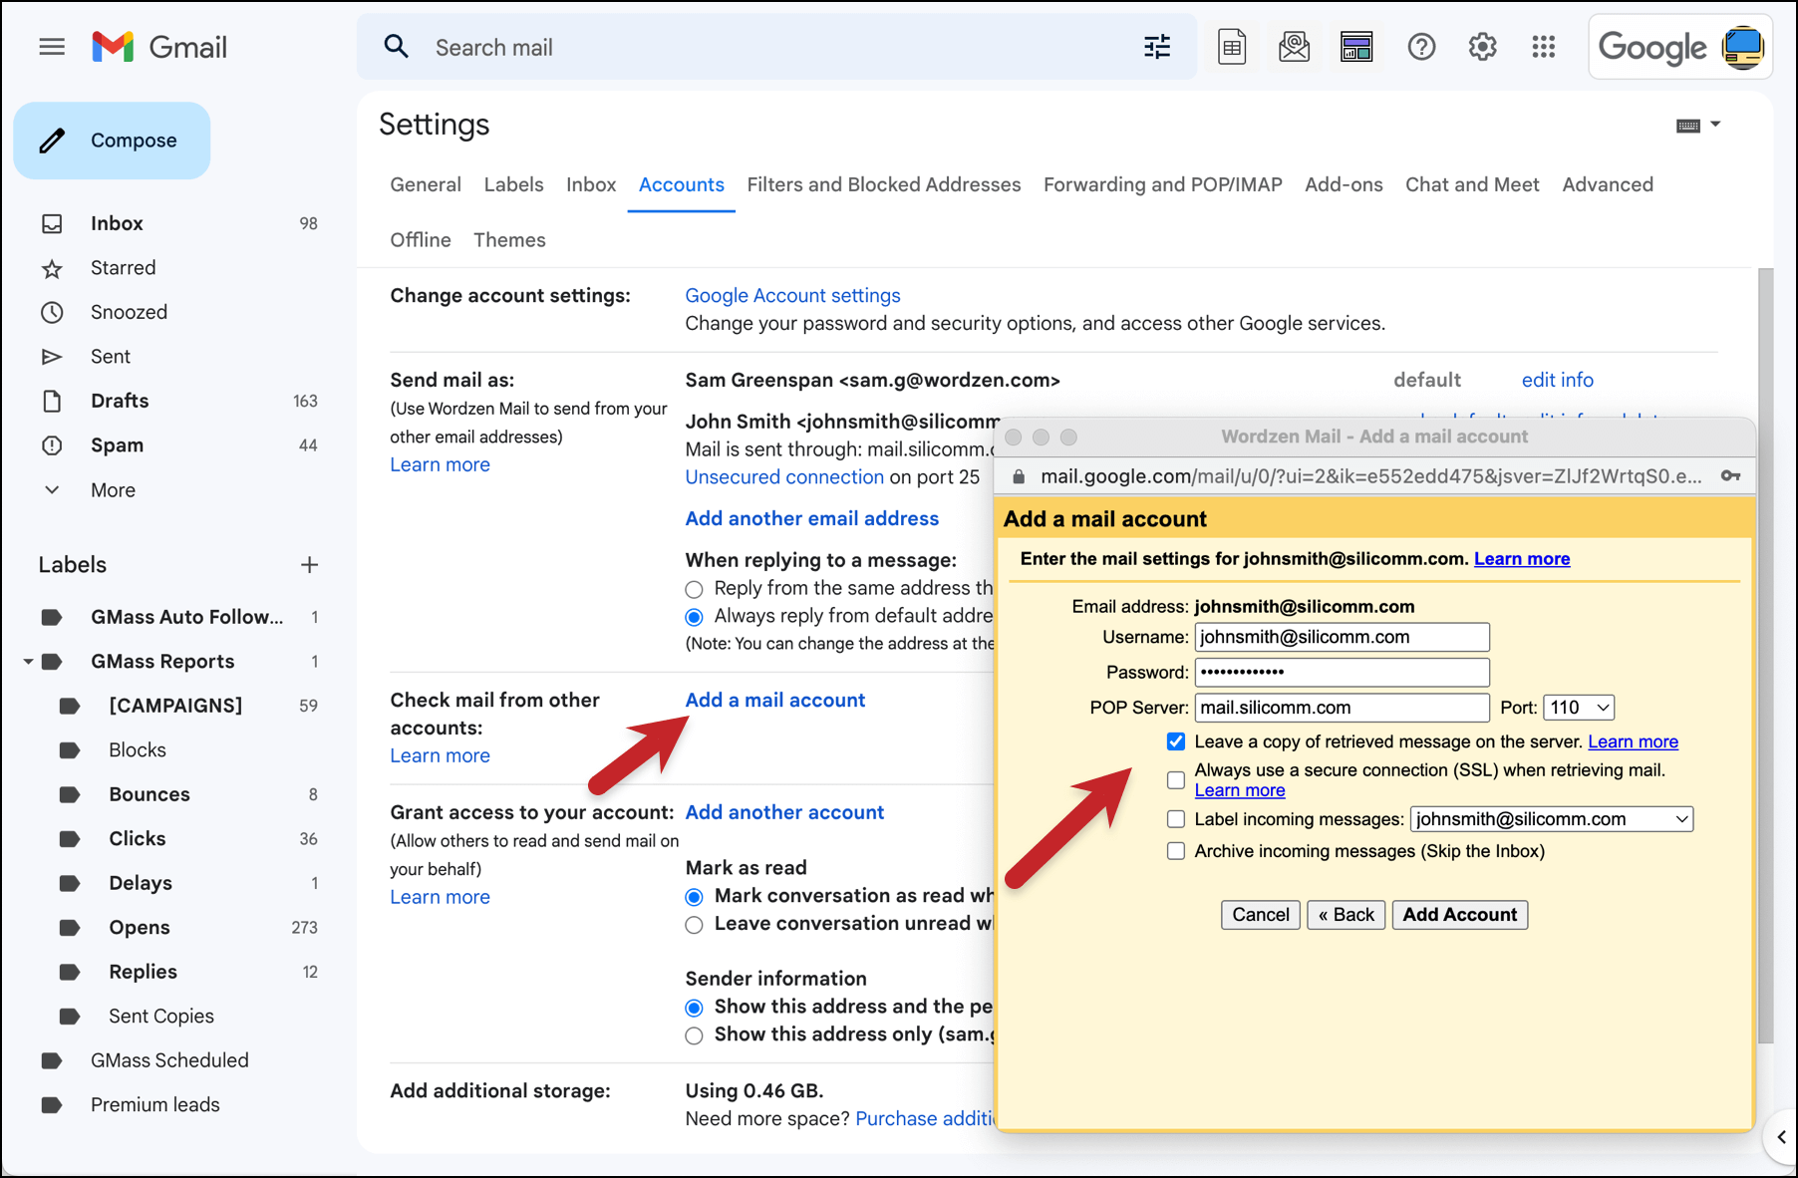Viewport: 1798px width, 1178px height.
Task: Click the lock icon in popup address bar
Action: coord(1019,476)
